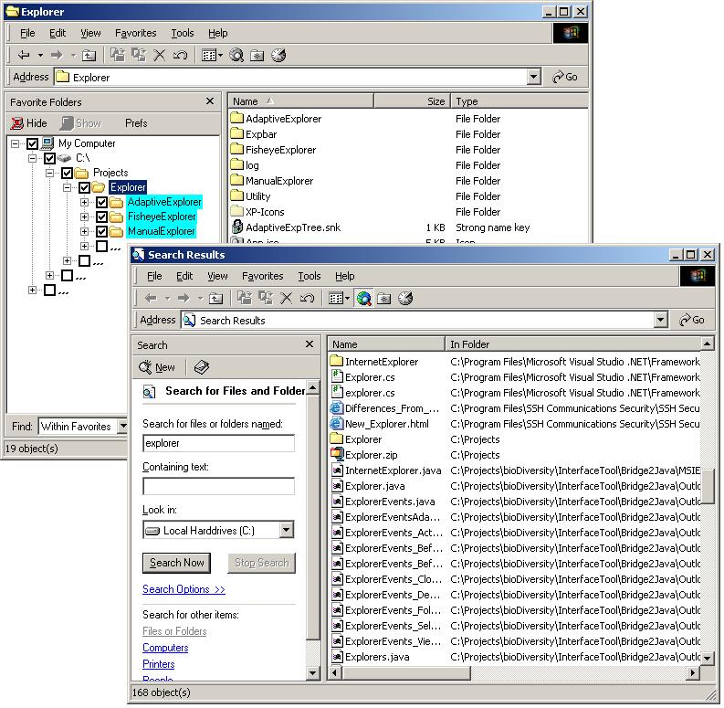Click Forward arrow in Explorer window toolbar
The image size is (724, 708).
57,56
